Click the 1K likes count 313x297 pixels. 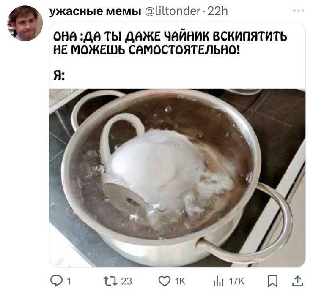(180, 281)
